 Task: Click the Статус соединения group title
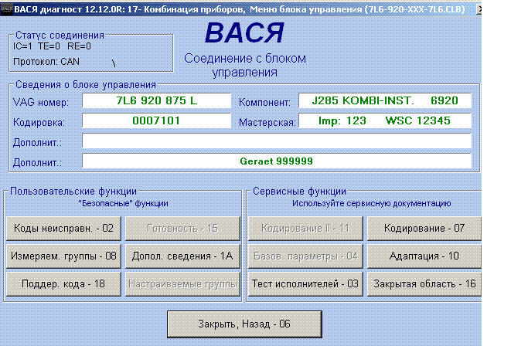pyautogui.click(x=60, y=36)
